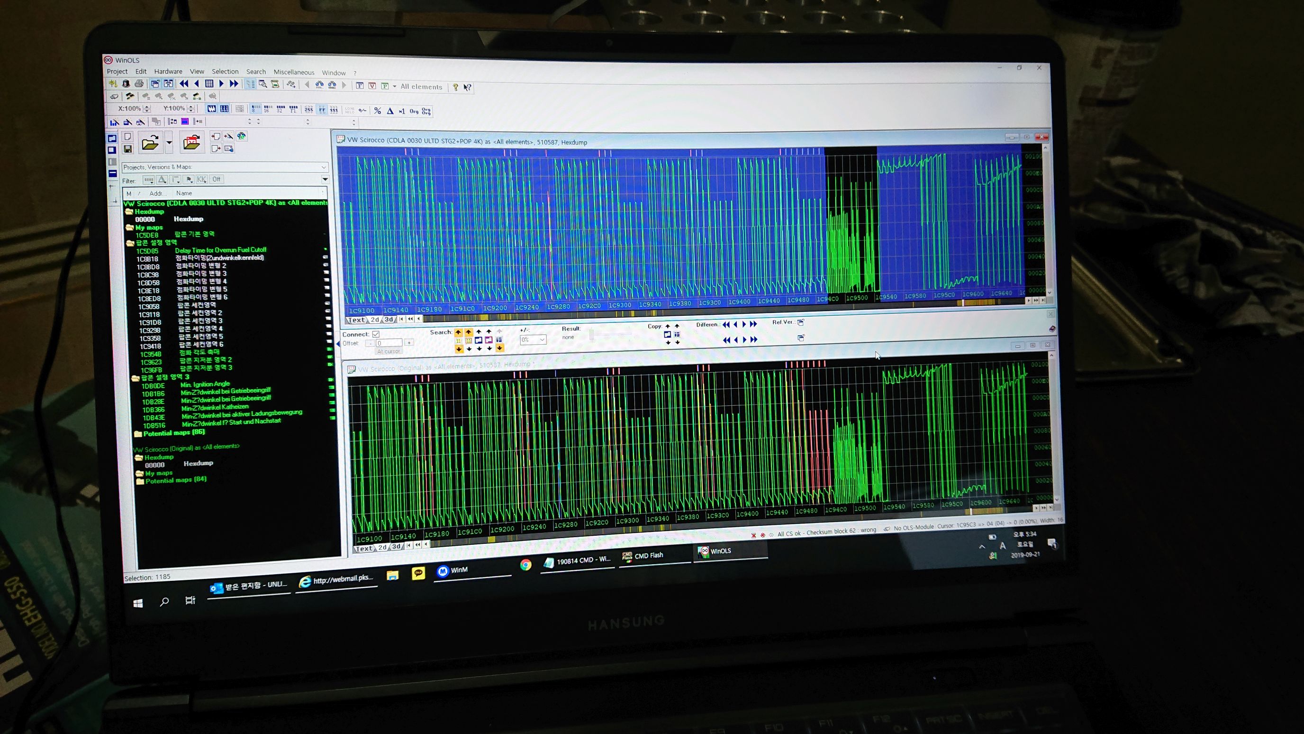Click the Offset plus button
This screenshot has height=734, width=1304.
tap(409, 343)
